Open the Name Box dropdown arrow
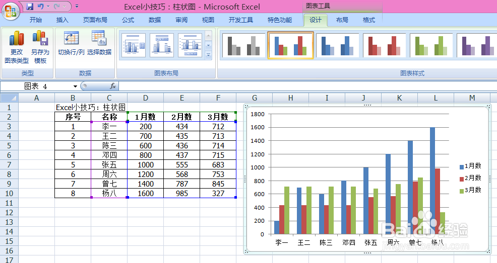 [75, 86]
